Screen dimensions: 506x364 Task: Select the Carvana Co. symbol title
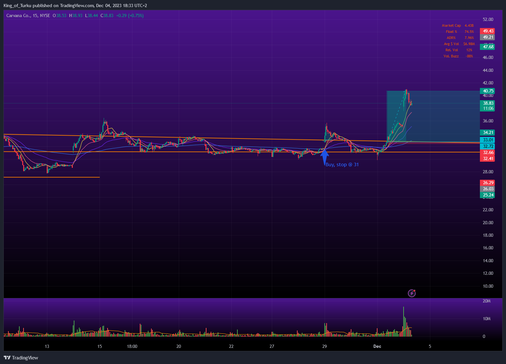pos(18,15)
